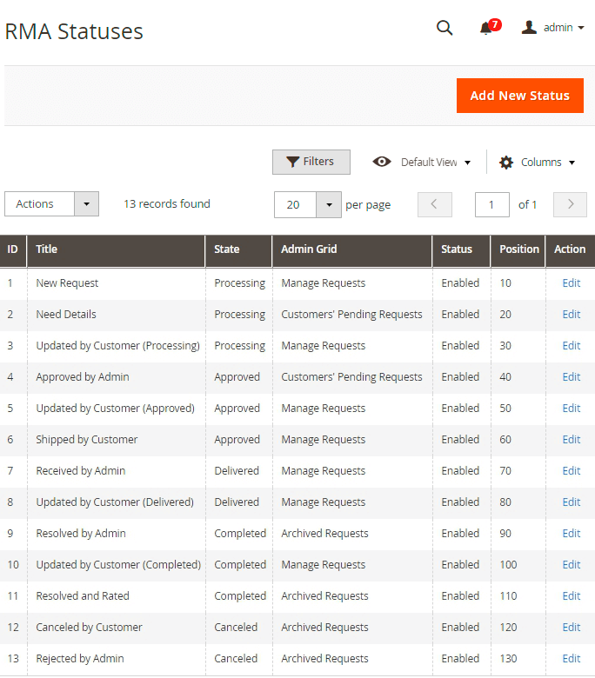The width and height of the screenshot is (595, 678).
Task: Open the Default View eye dropdown
Action: [x=422, y=163]
